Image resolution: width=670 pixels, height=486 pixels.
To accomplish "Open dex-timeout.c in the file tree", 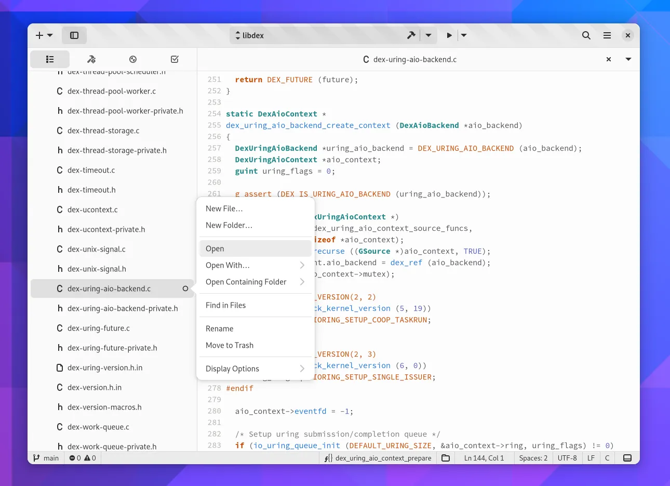I will pyautogui.click(x=91, y=170).
